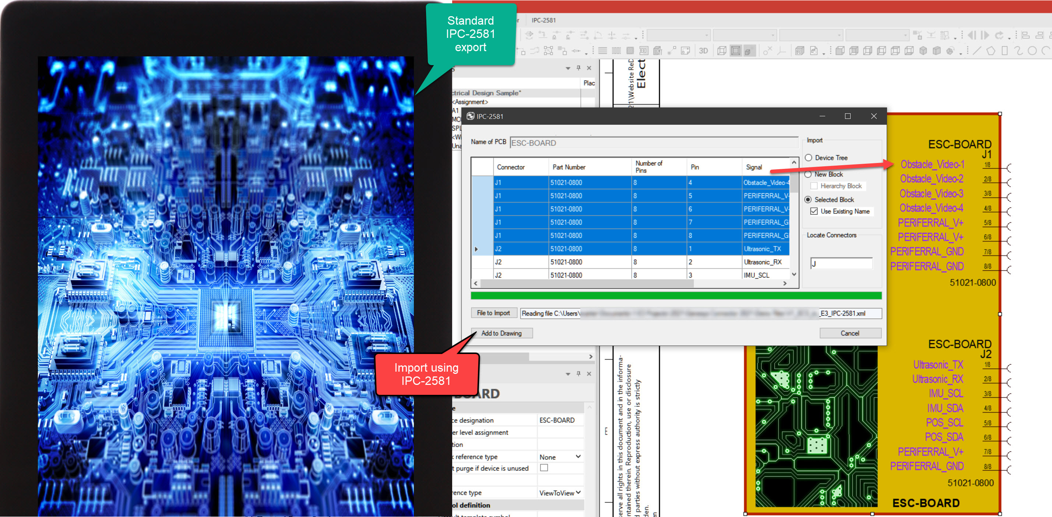Click the rectangle drawing tool
1052x517 pixels.
[1004, 51]
